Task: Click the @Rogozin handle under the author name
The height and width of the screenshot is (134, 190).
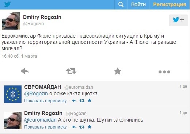Action: [33, 24]
